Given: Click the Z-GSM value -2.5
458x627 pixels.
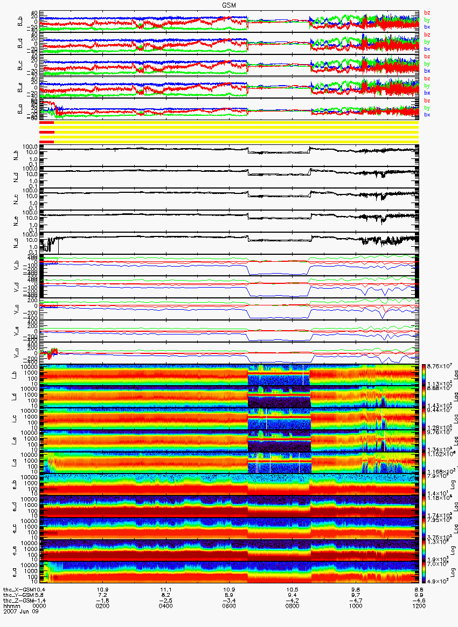Looking at the screenshot, I should [x=165, y=600].
